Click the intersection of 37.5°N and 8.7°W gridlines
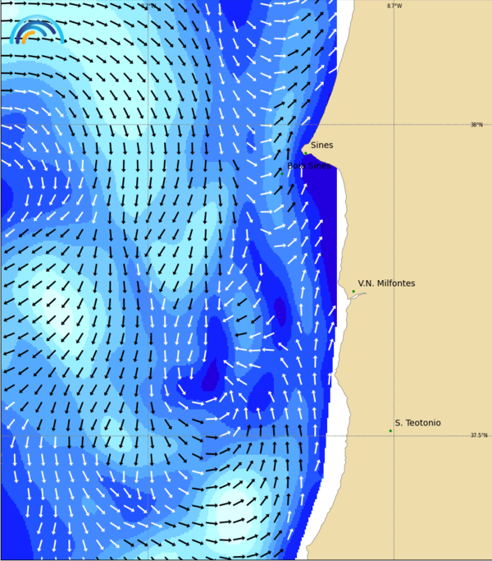The height and width of the screenshot is (561, 492). [394, 435]
